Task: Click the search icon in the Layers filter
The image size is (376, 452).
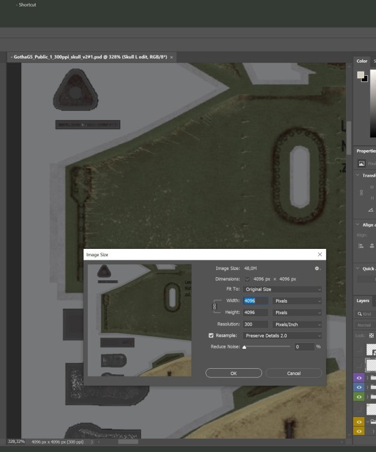Action: pyautogui.click(x=360, y=314)
